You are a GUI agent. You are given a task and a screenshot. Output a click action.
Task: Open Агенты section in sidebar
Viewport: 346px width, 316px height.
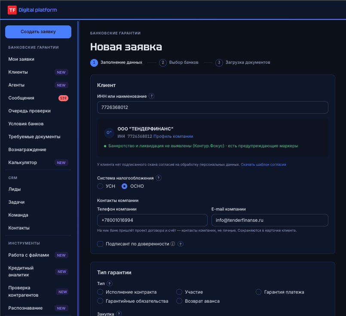38,85
